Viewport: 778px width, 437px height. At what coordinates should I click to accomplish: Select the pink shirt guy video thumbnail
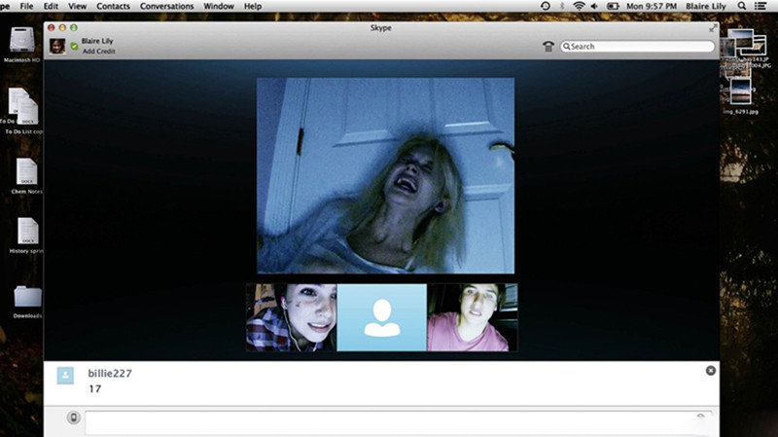tap(473, 317)
